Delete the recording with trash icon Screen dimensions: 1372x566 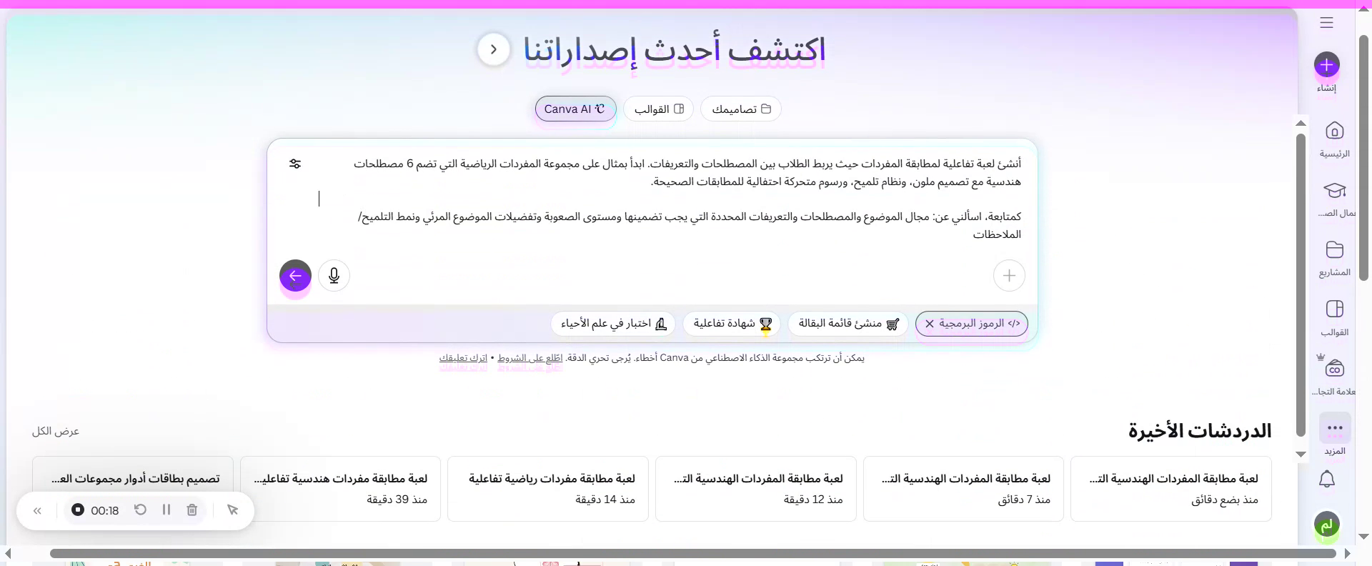[x=192, y=510]
